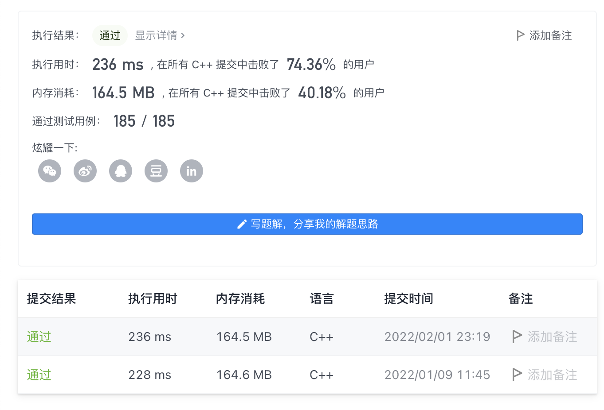Click the blue 写题解 button
604x410 pixels.
coord(307,224)
